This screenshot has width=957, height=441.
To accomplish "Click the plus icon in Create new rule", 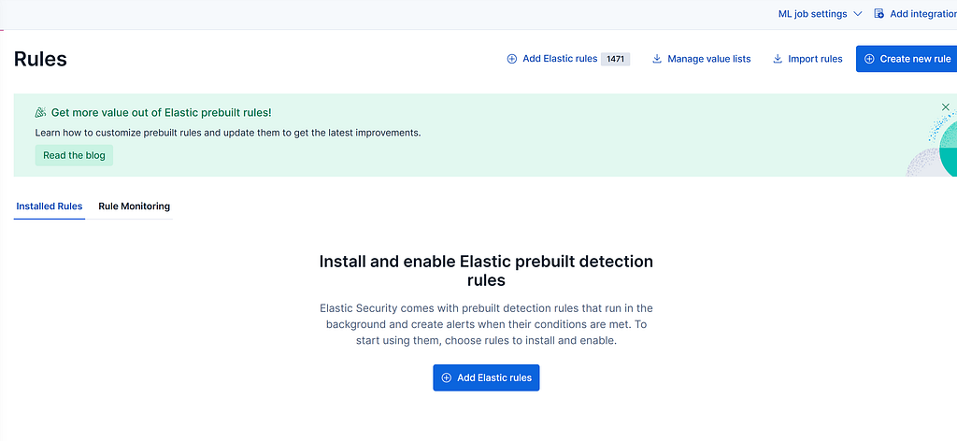I will click(869, 59).
